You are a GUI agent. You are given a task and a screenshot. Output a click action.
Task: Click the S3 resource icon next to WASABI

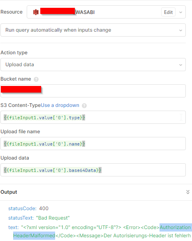[x=36, y=12]
